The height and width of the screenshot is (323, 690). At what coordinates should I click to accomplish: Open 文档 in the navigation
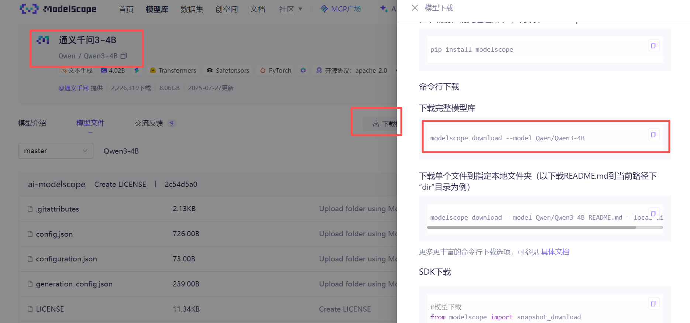[x=258, y=9]
